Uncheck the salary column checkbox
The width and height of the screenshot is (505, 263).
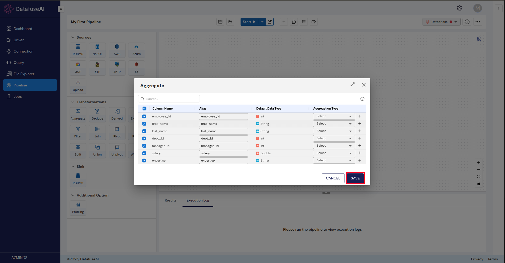click(144, 153)
